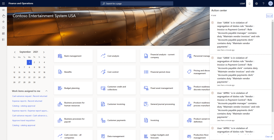Expand the hamburger navigation pane
The width and height of the screenshot is (274, 140).
[x=3, y=10]
